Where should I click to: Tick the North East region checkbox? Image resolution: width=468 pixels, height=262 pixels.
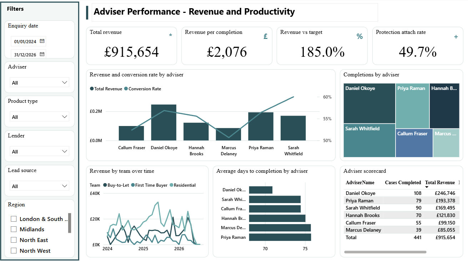[14, 240]
